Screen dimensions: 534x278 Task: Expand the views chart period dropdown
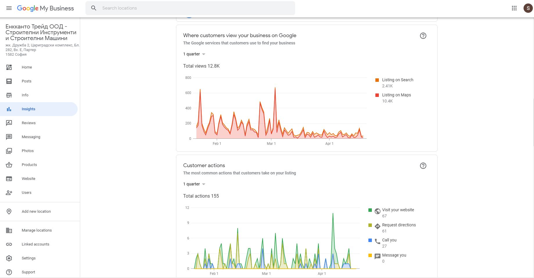(194, 54)
